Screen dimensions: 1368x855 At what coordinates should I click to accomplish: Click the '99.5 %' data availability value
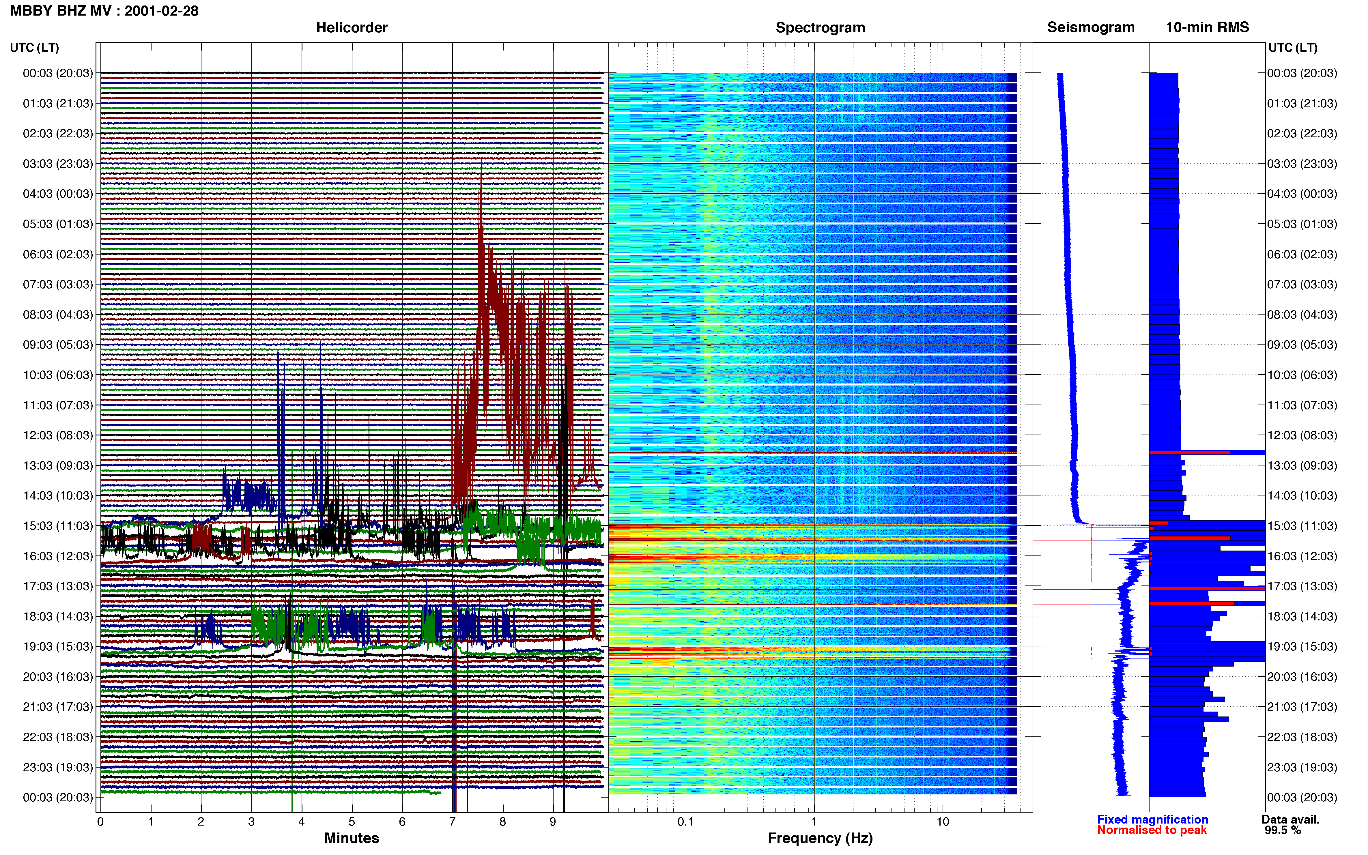1283,830
